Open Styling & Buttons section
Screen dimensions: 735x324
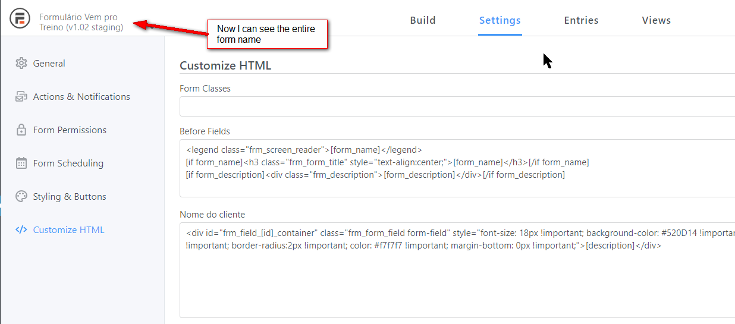coord(70,197)
